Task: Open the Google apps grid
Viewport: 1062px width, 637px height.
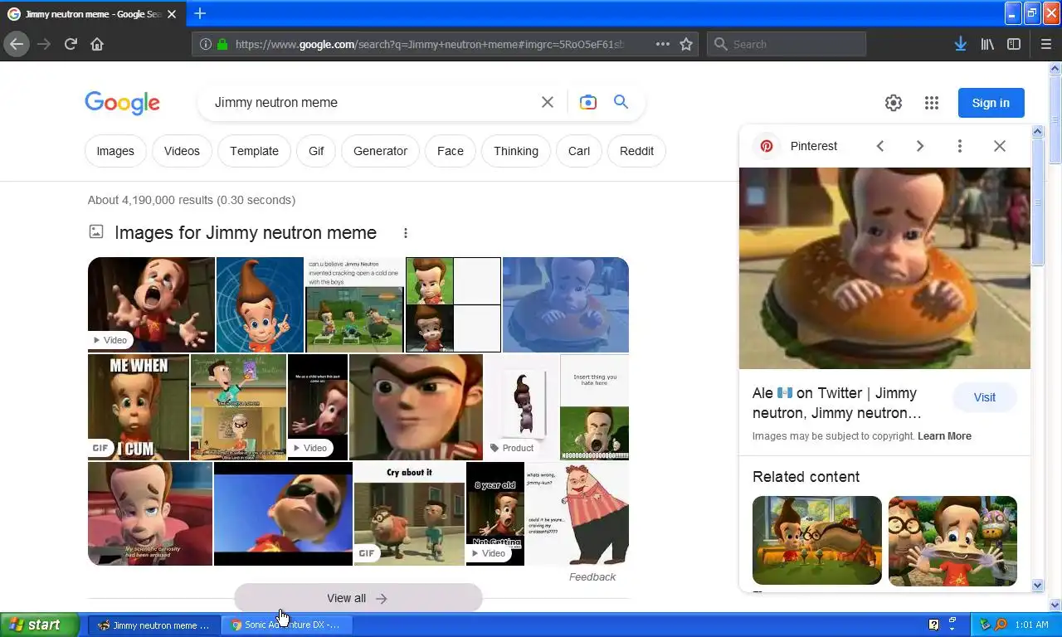Action: 932,103
